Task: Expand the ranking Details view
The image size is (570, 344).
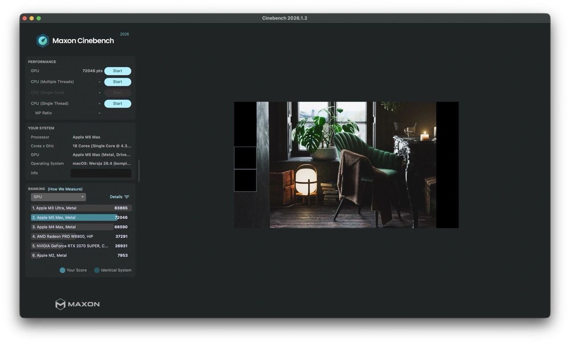Action: coord(116,197)
